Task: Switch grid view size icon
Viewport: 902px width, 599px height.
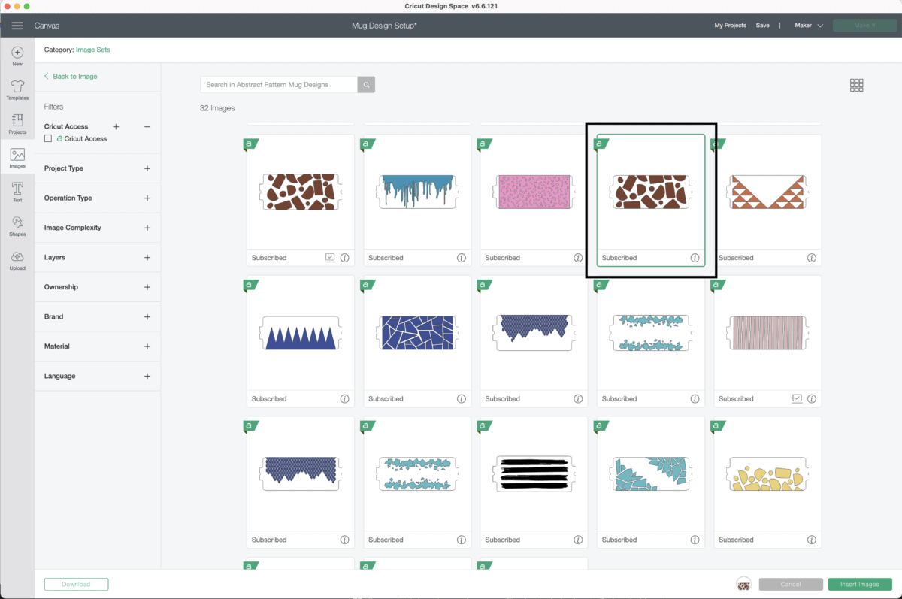Action: point(856,85)
